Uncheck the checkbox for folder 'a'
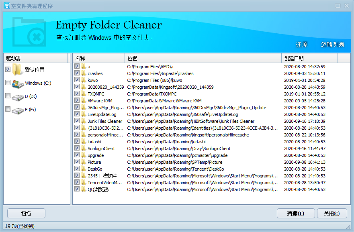This screenshot has height=232, width=354. point(77,66)
